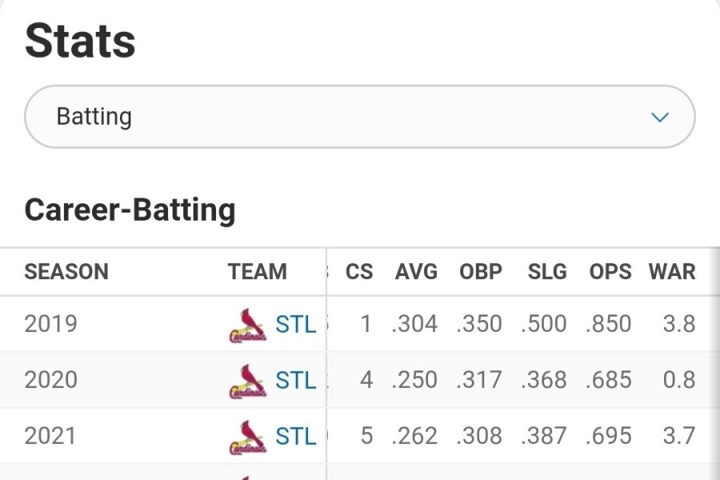Sort table by OPS column
The width and height of the screenshot is (720, 480).
[610, 272]
